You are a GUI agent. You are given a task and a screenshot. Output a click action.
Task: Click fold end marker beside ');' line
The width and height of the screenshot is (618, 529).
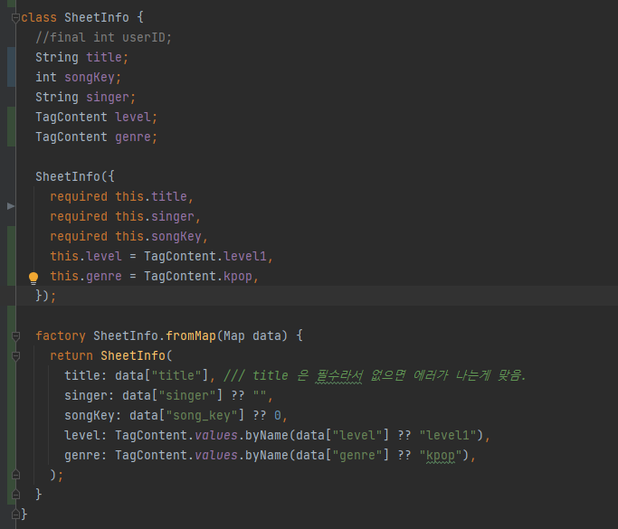(x=15, y=475)
